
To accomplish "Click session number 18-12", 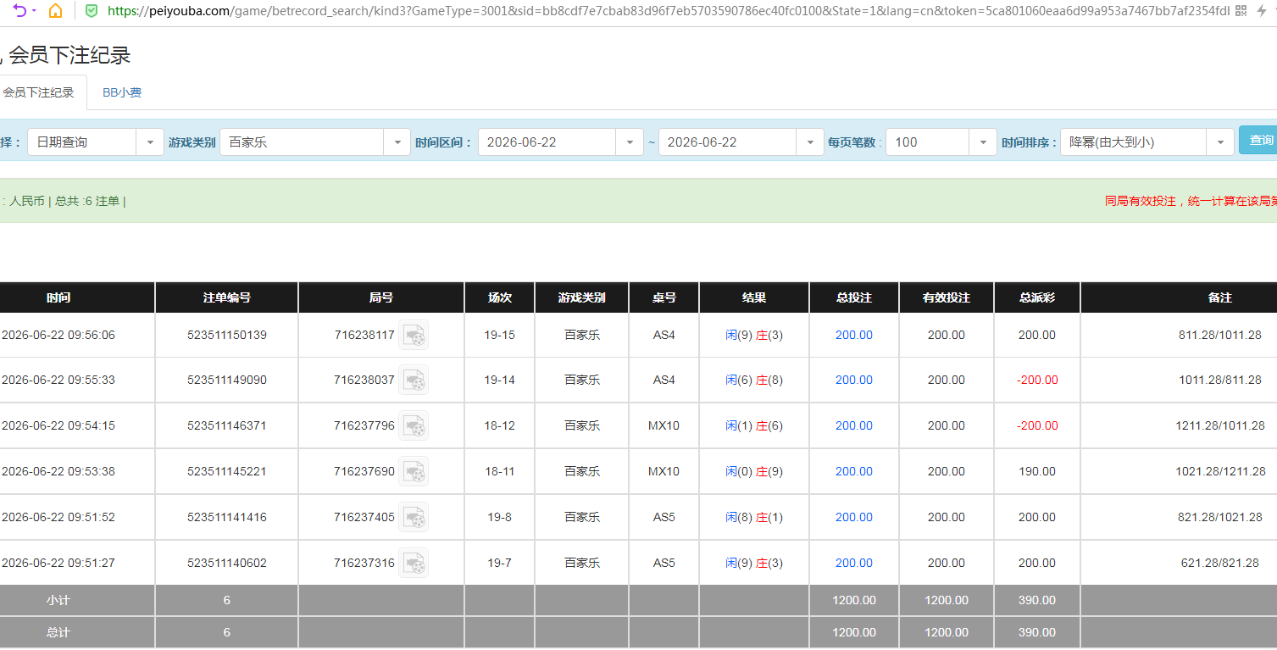I will [500, 425].
